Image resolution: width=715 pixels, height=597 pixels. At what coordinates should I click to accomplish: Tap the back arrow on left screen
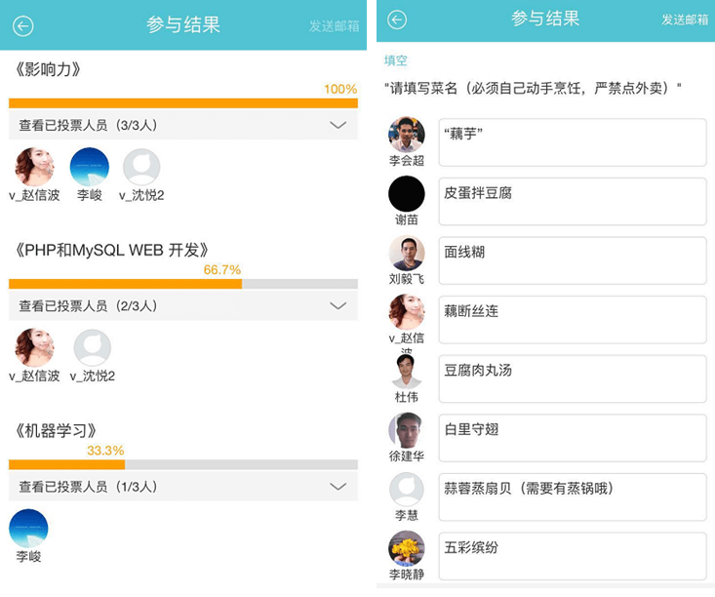pyautogui.click(x=22, y=26)
